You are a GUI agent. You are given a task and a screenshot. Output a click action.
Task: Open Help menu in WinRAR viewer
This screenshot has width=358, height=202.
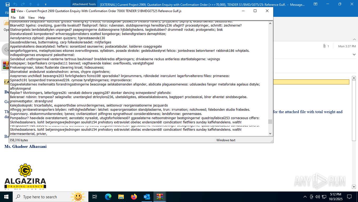42,18
